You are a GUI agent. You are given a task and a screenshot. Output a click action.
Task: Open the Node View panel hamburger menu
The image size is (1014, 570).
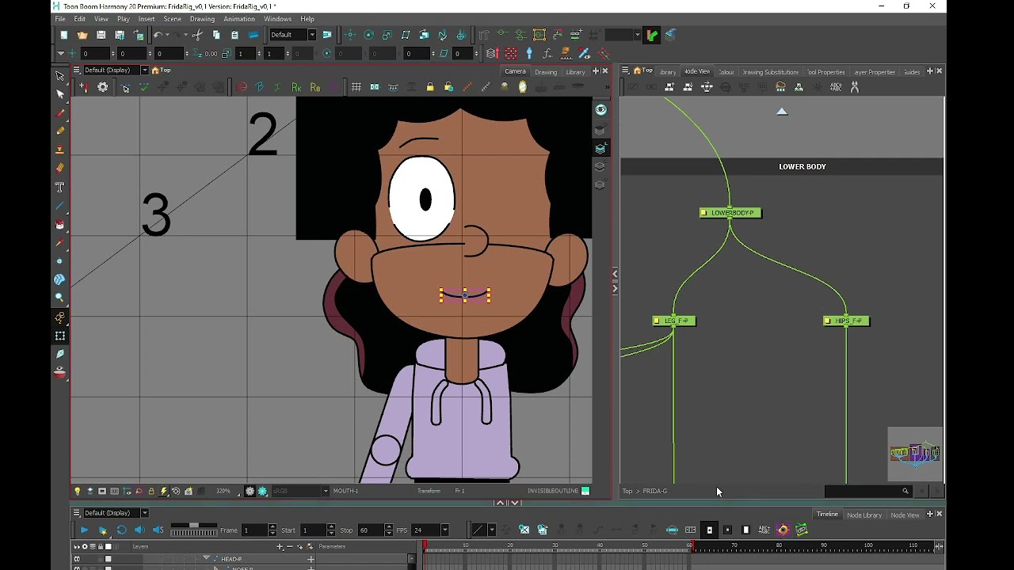click(x=625, y=71)
